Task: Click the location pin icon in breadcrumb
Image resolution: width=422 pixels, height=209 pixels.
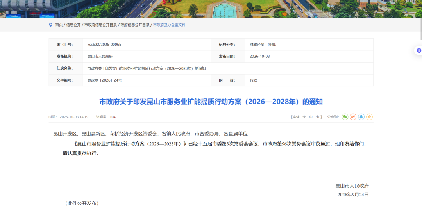Action: point(50,25)
